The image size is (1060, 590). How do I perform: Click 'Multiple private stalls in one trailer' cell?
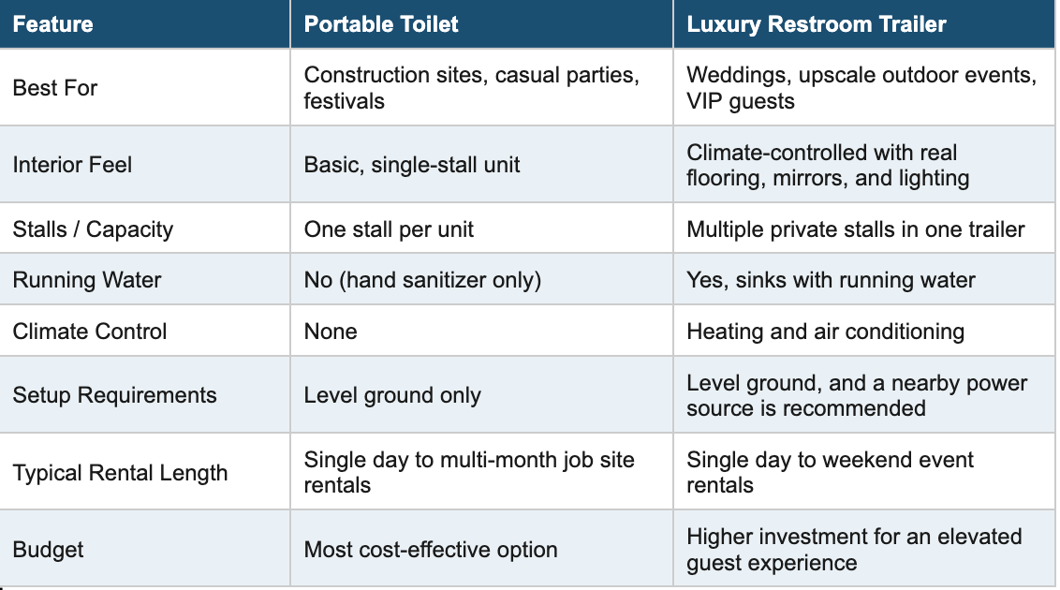[x=864, y=229]
